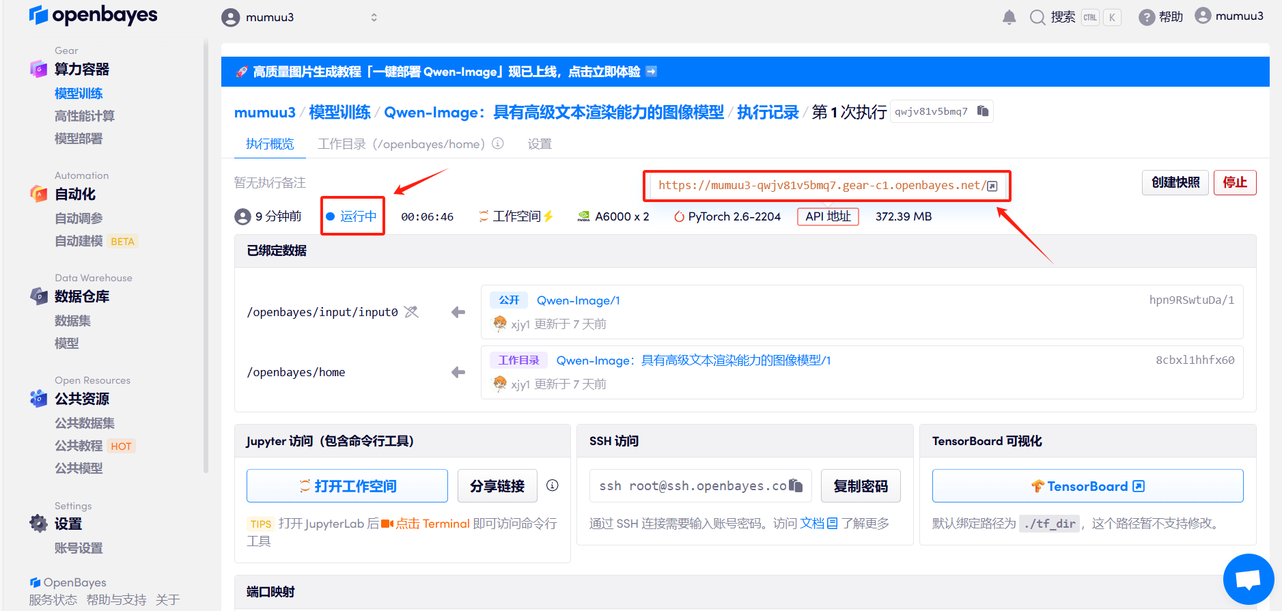Click the 打开工作空间 button
Image resolution: width=1282 pixels, height=611 pixels.
click(x=347, y=485)
